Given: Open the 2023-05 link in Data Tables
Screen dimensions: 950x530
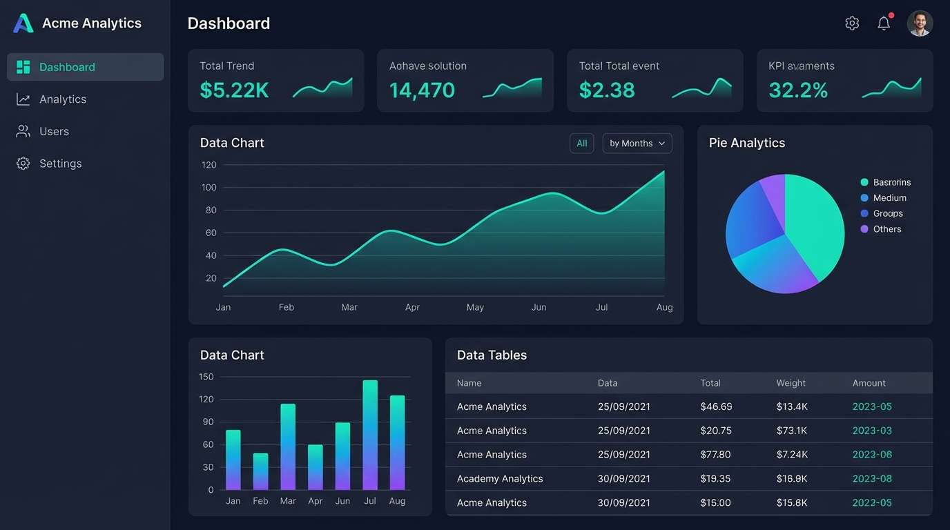Looking at the screenshot, I should [871, 406].
